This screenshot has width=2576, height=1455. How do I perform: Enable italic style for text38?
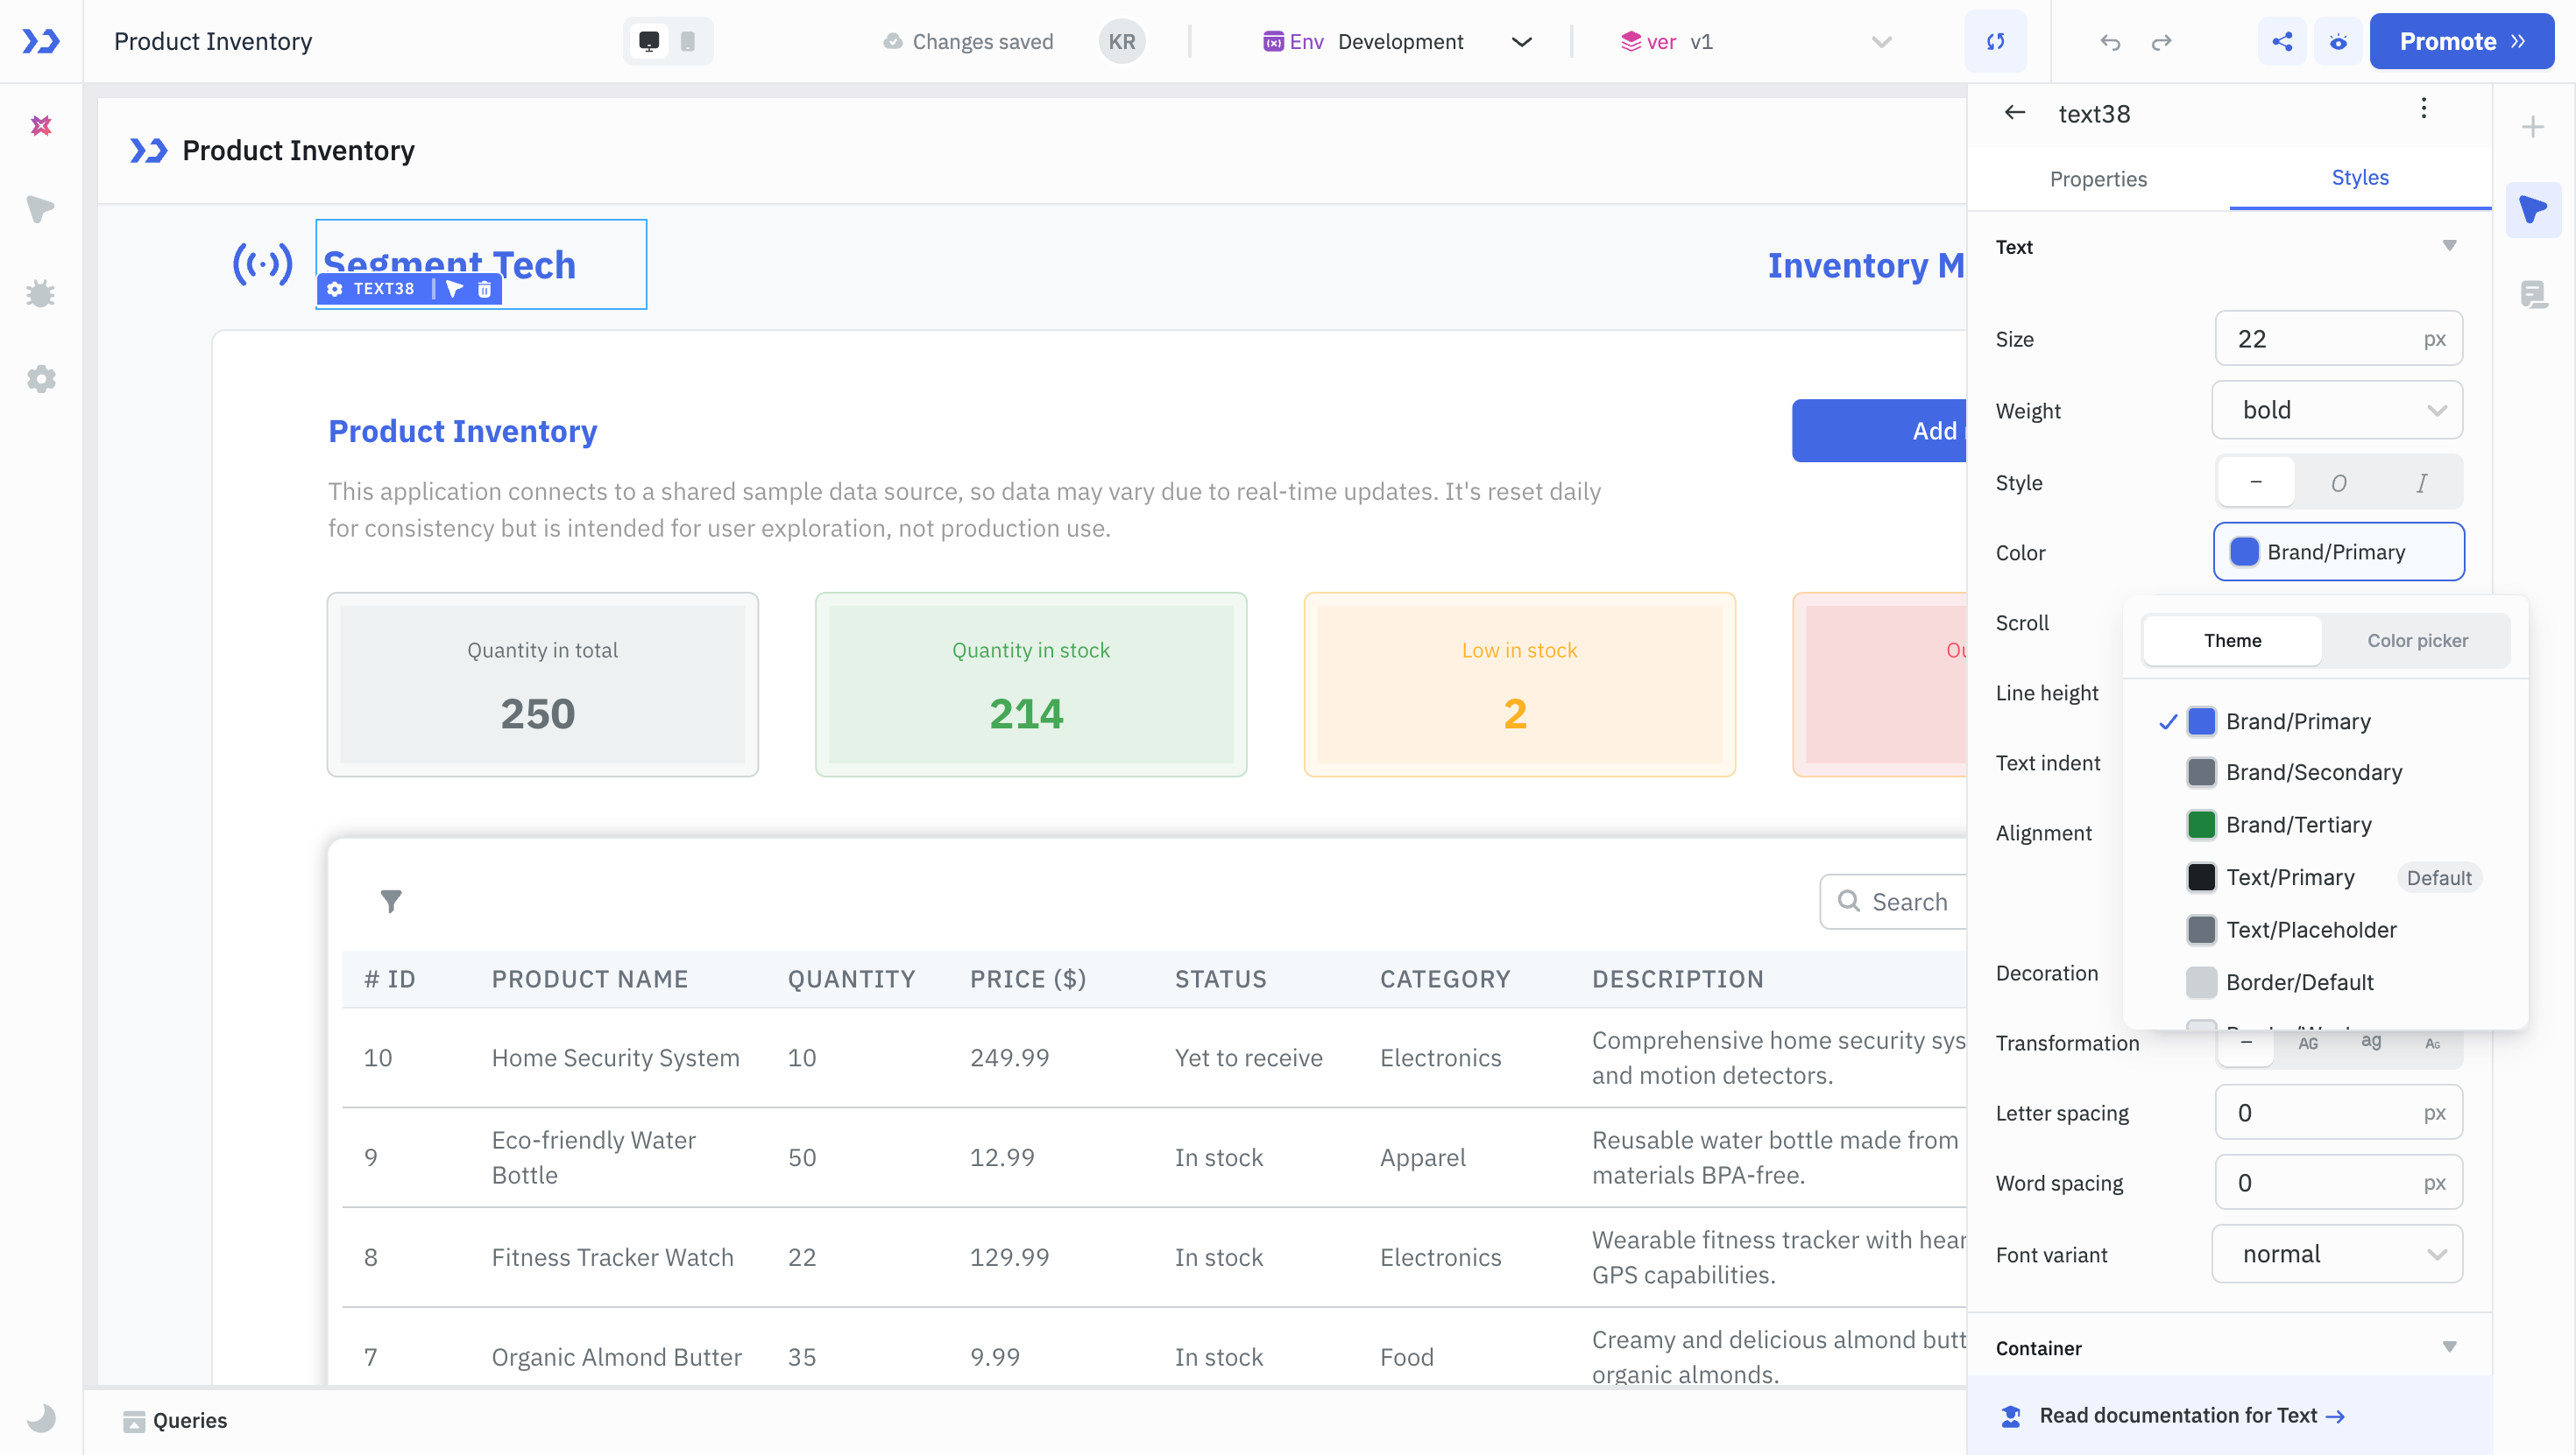coord(2421,482)
